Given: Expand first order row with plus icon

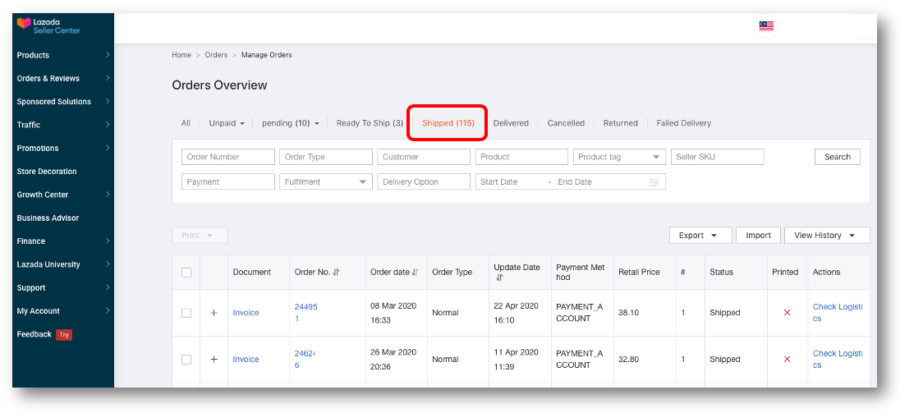Looking at the screenshot, I should click(214, 313).
